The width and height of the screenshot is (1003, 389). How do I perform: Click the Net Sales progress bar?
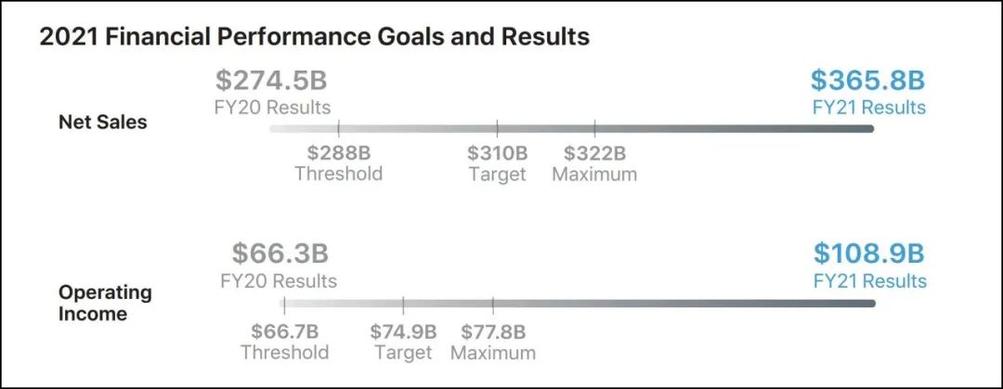pos(571,129)
